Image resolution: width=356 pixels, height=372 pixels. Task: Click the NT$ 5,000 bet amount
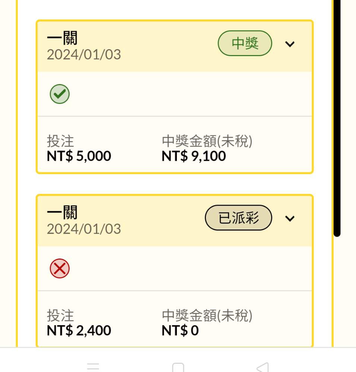(79, 156)
